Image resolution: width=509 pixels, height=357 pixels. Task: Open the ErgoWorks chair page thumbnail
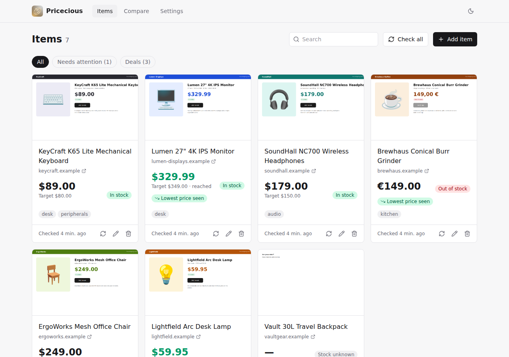(85, 282)
